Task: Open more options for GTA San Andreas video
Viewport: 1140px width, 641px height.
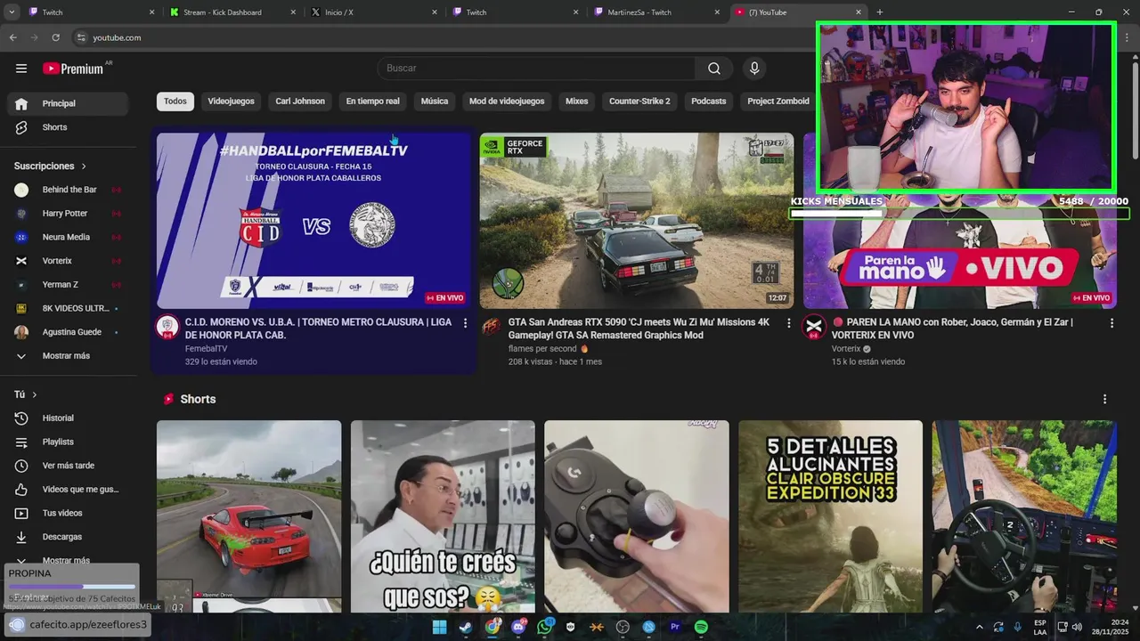Action: click(x=788, y=323)
